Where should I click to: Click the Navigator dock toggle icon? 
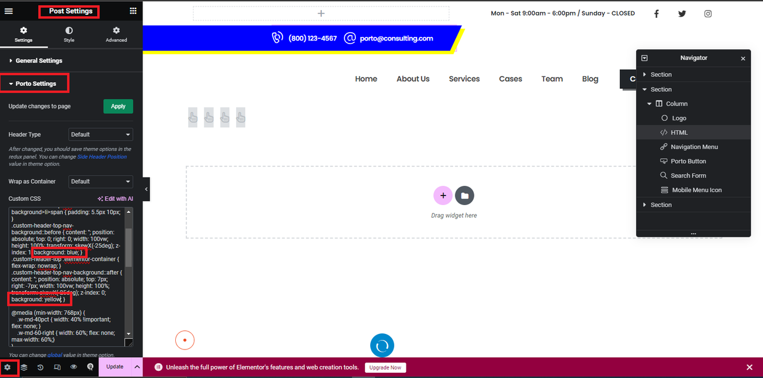point(644,58)
